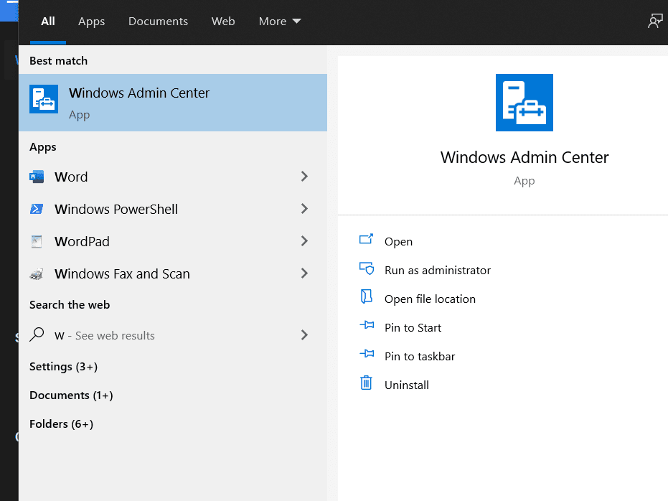Expand the WordPad result chevron

coord(304,241)
